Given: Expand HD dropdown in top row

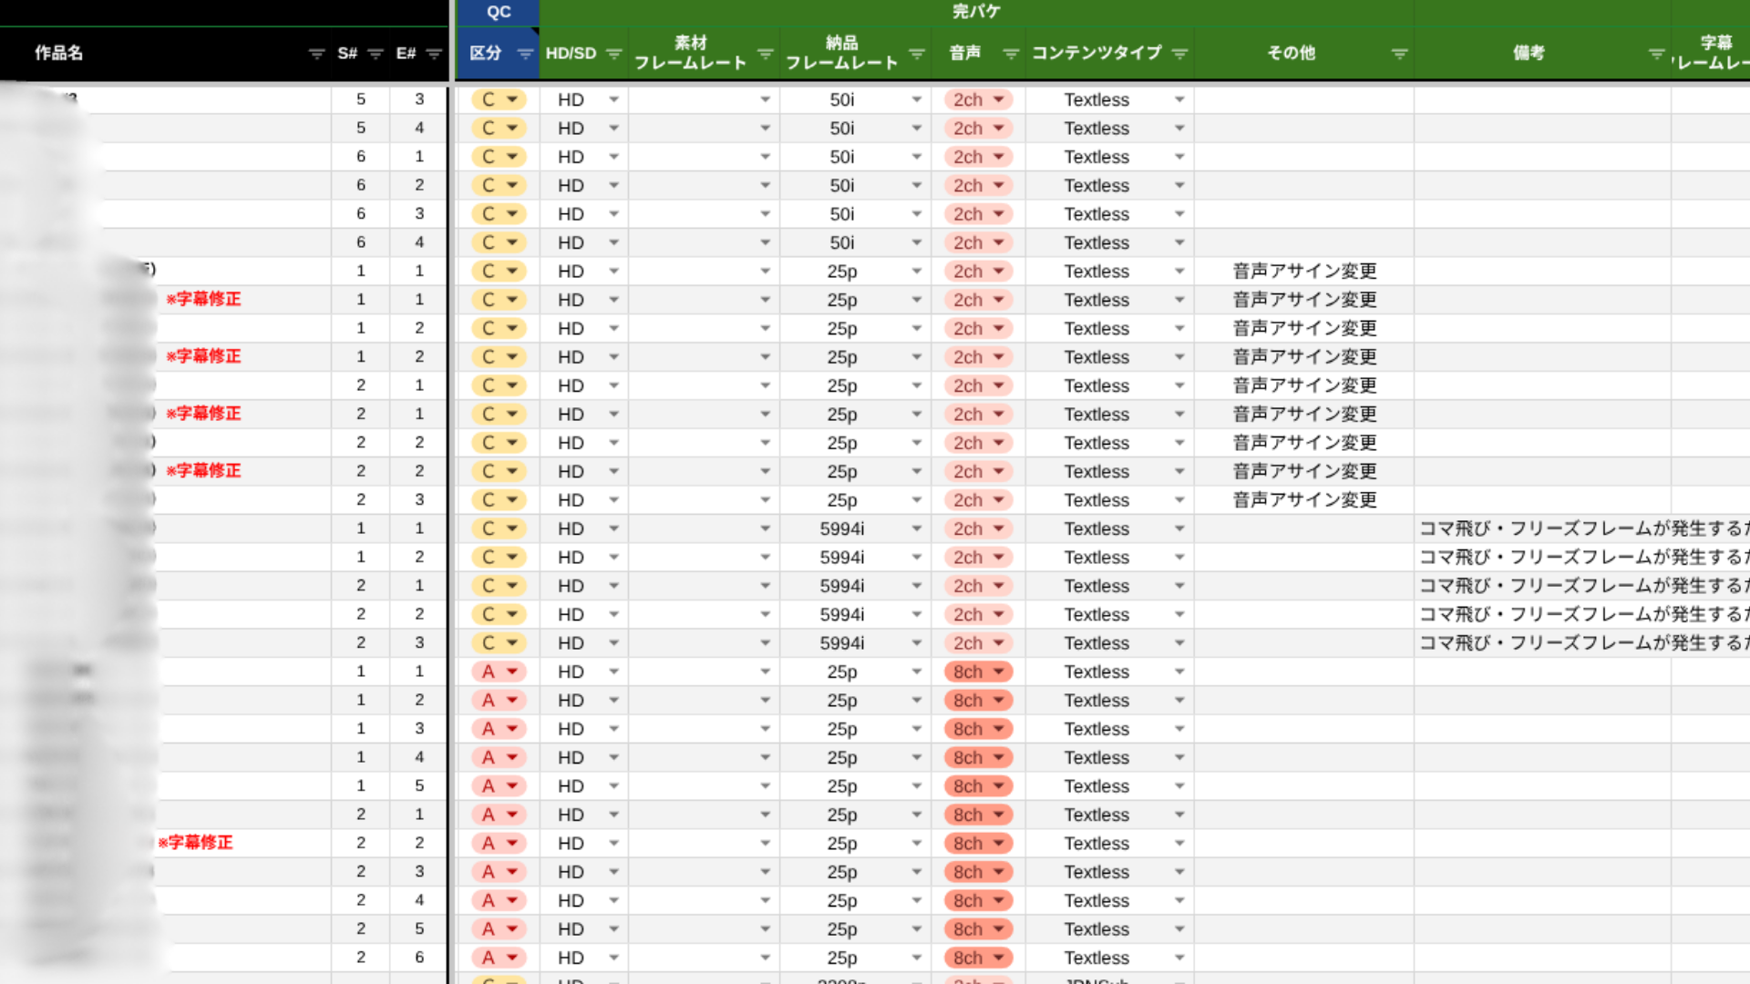Looking at the screenshot, I should (613, 99).
